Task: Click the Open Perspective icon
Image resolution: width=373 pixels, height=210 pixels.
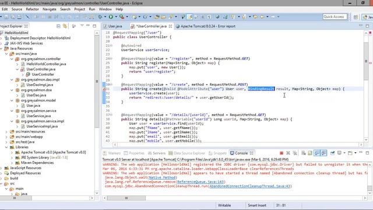Action: 356,17
